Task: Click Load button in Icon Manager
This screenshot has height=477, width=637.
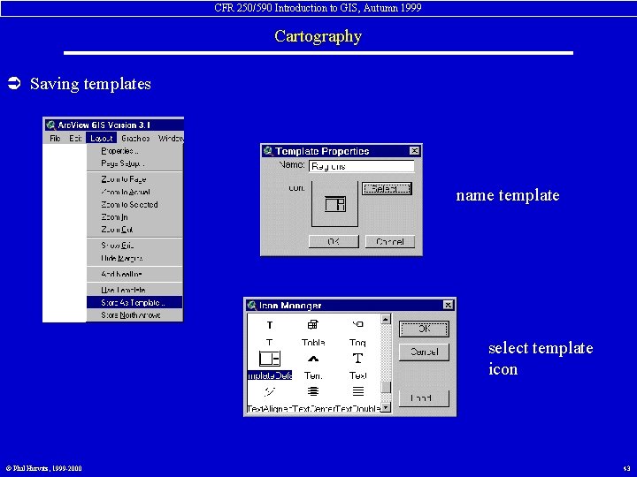Action: [424, 398]
